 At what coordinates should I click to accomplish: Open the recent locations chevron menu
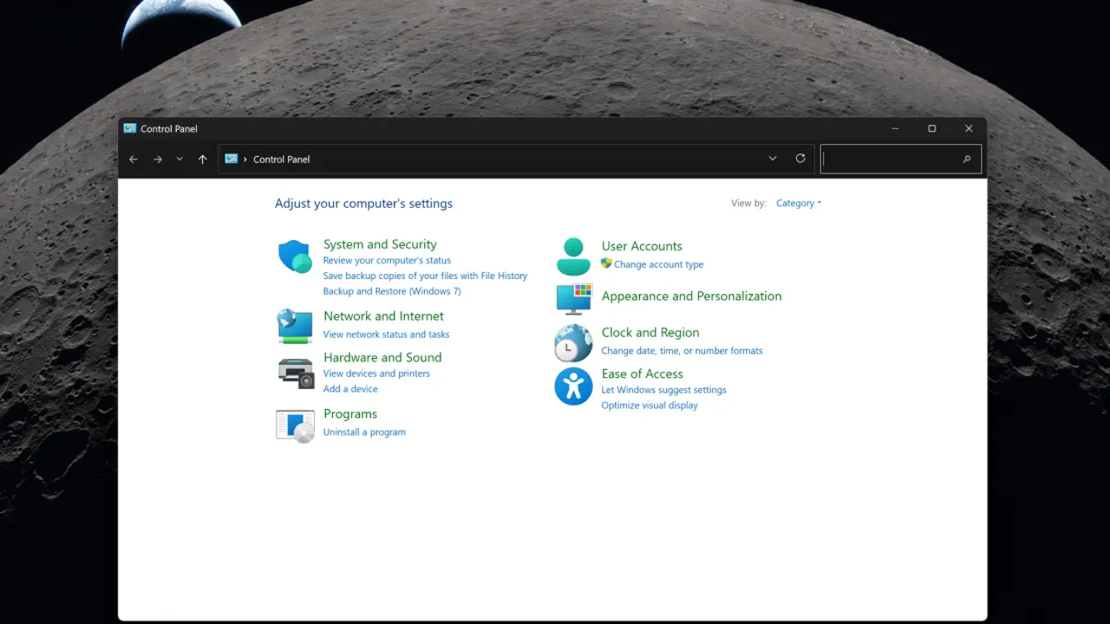click(x=180, y=159)
